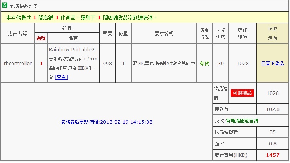Select the 匯率 value 0.8
The height and width of the screenshot is (163, 290).
pos(273,144)
